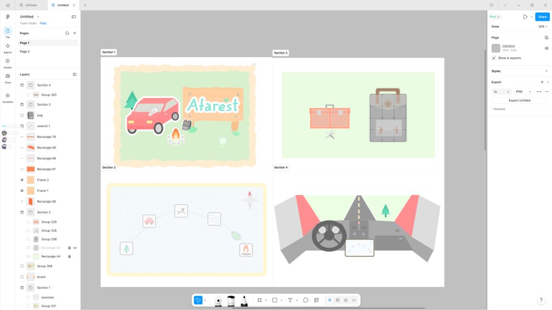Open the 1x export scale dropdown
Viewport: 552px width, 310px height.
pos(501,92)
